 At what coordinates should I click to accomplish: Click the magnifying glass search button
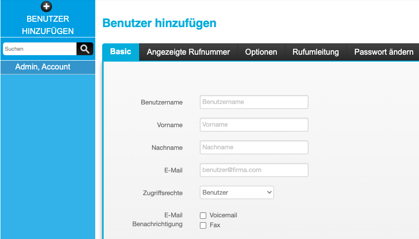click(x=85, y=49)
